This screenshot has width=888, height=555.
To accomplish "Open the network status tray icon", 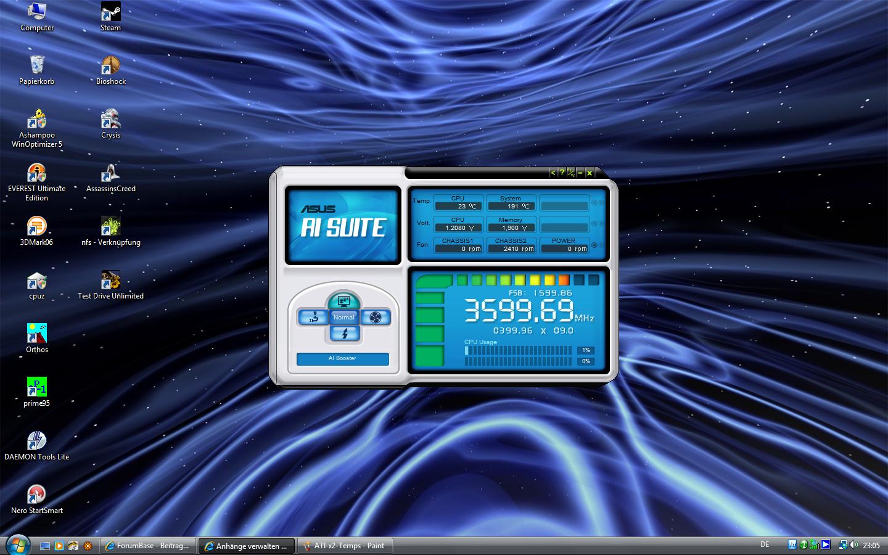I will point(842,545).
